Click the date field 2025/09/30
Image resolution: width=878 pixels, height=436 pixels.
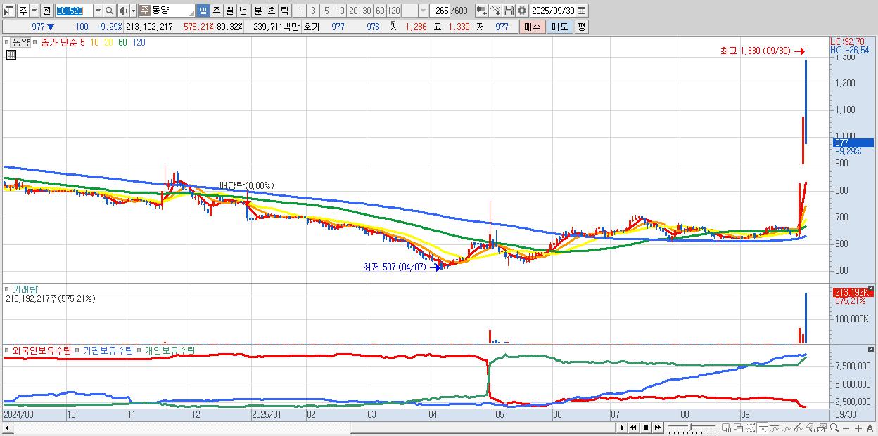pyautogui.click(x=552, y=11)
